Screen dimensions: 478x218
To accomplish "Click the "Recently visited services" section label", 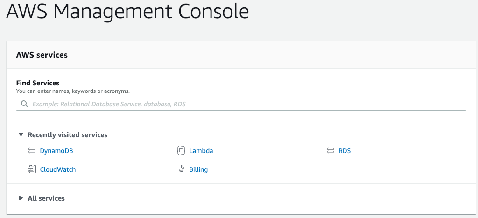I will tap(68, 135).
